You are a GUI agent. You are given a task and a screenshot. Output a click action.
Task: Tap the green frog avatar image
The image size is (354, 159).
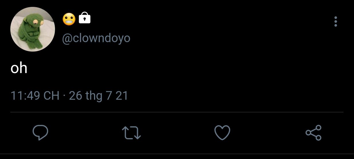pos(33,29)
